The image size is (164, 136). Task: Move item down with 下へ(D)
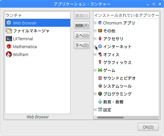point(82,45)
